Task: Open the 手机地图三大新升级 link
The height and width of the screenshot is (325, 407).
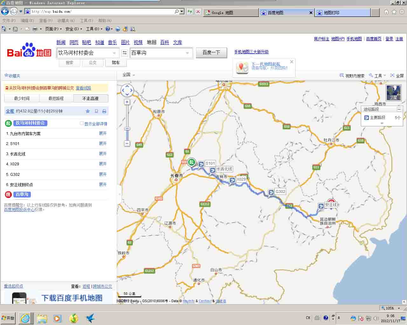Action: click(252, 52)
